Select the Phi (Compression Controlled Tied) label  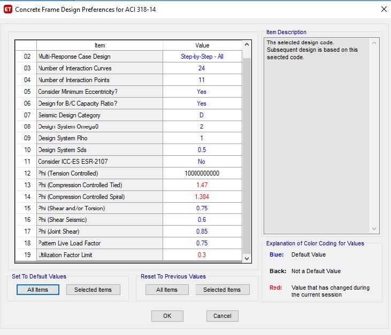[x=99, y=185]
